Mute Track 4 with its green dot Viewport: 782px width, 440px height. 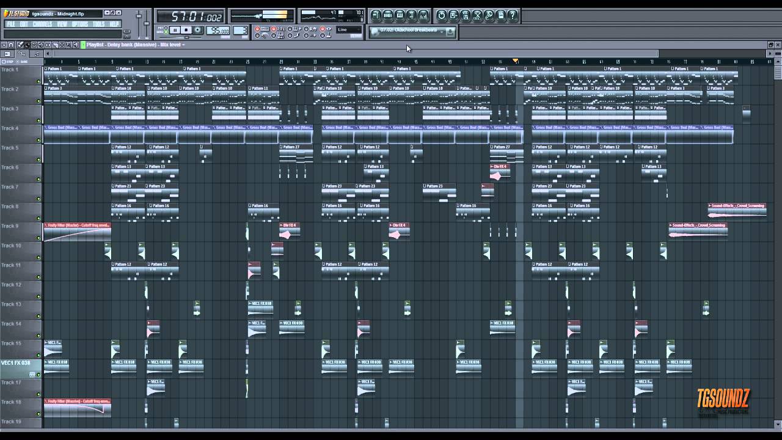coord(38,140)
